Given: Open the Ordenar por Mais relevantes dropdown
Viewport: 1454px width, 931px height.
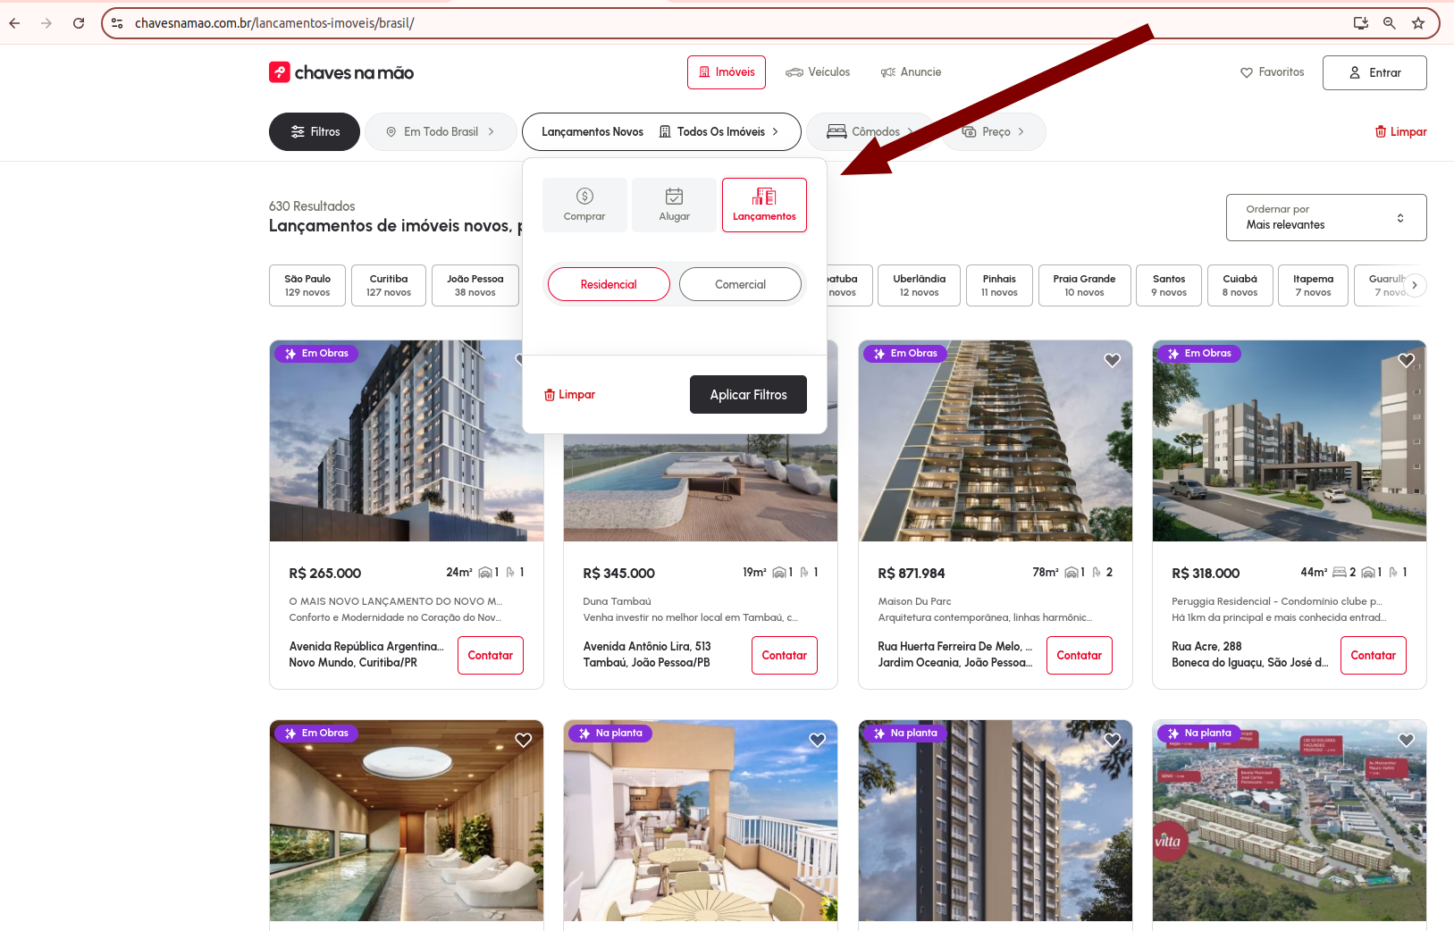Looking at the screenshot, I should 1326,217.
